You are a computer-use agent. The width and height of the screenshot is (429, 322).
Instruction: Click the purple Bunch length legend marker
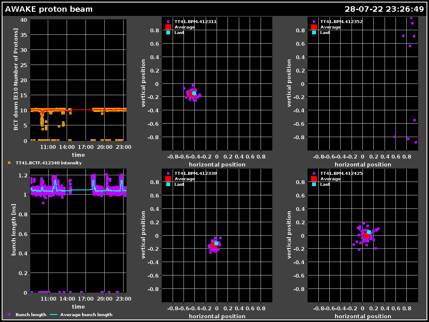tap(9, 314)
